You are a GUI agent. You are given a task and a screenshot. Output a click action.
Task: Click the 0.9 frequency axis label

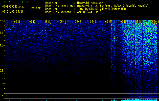[x=2, y=58]
